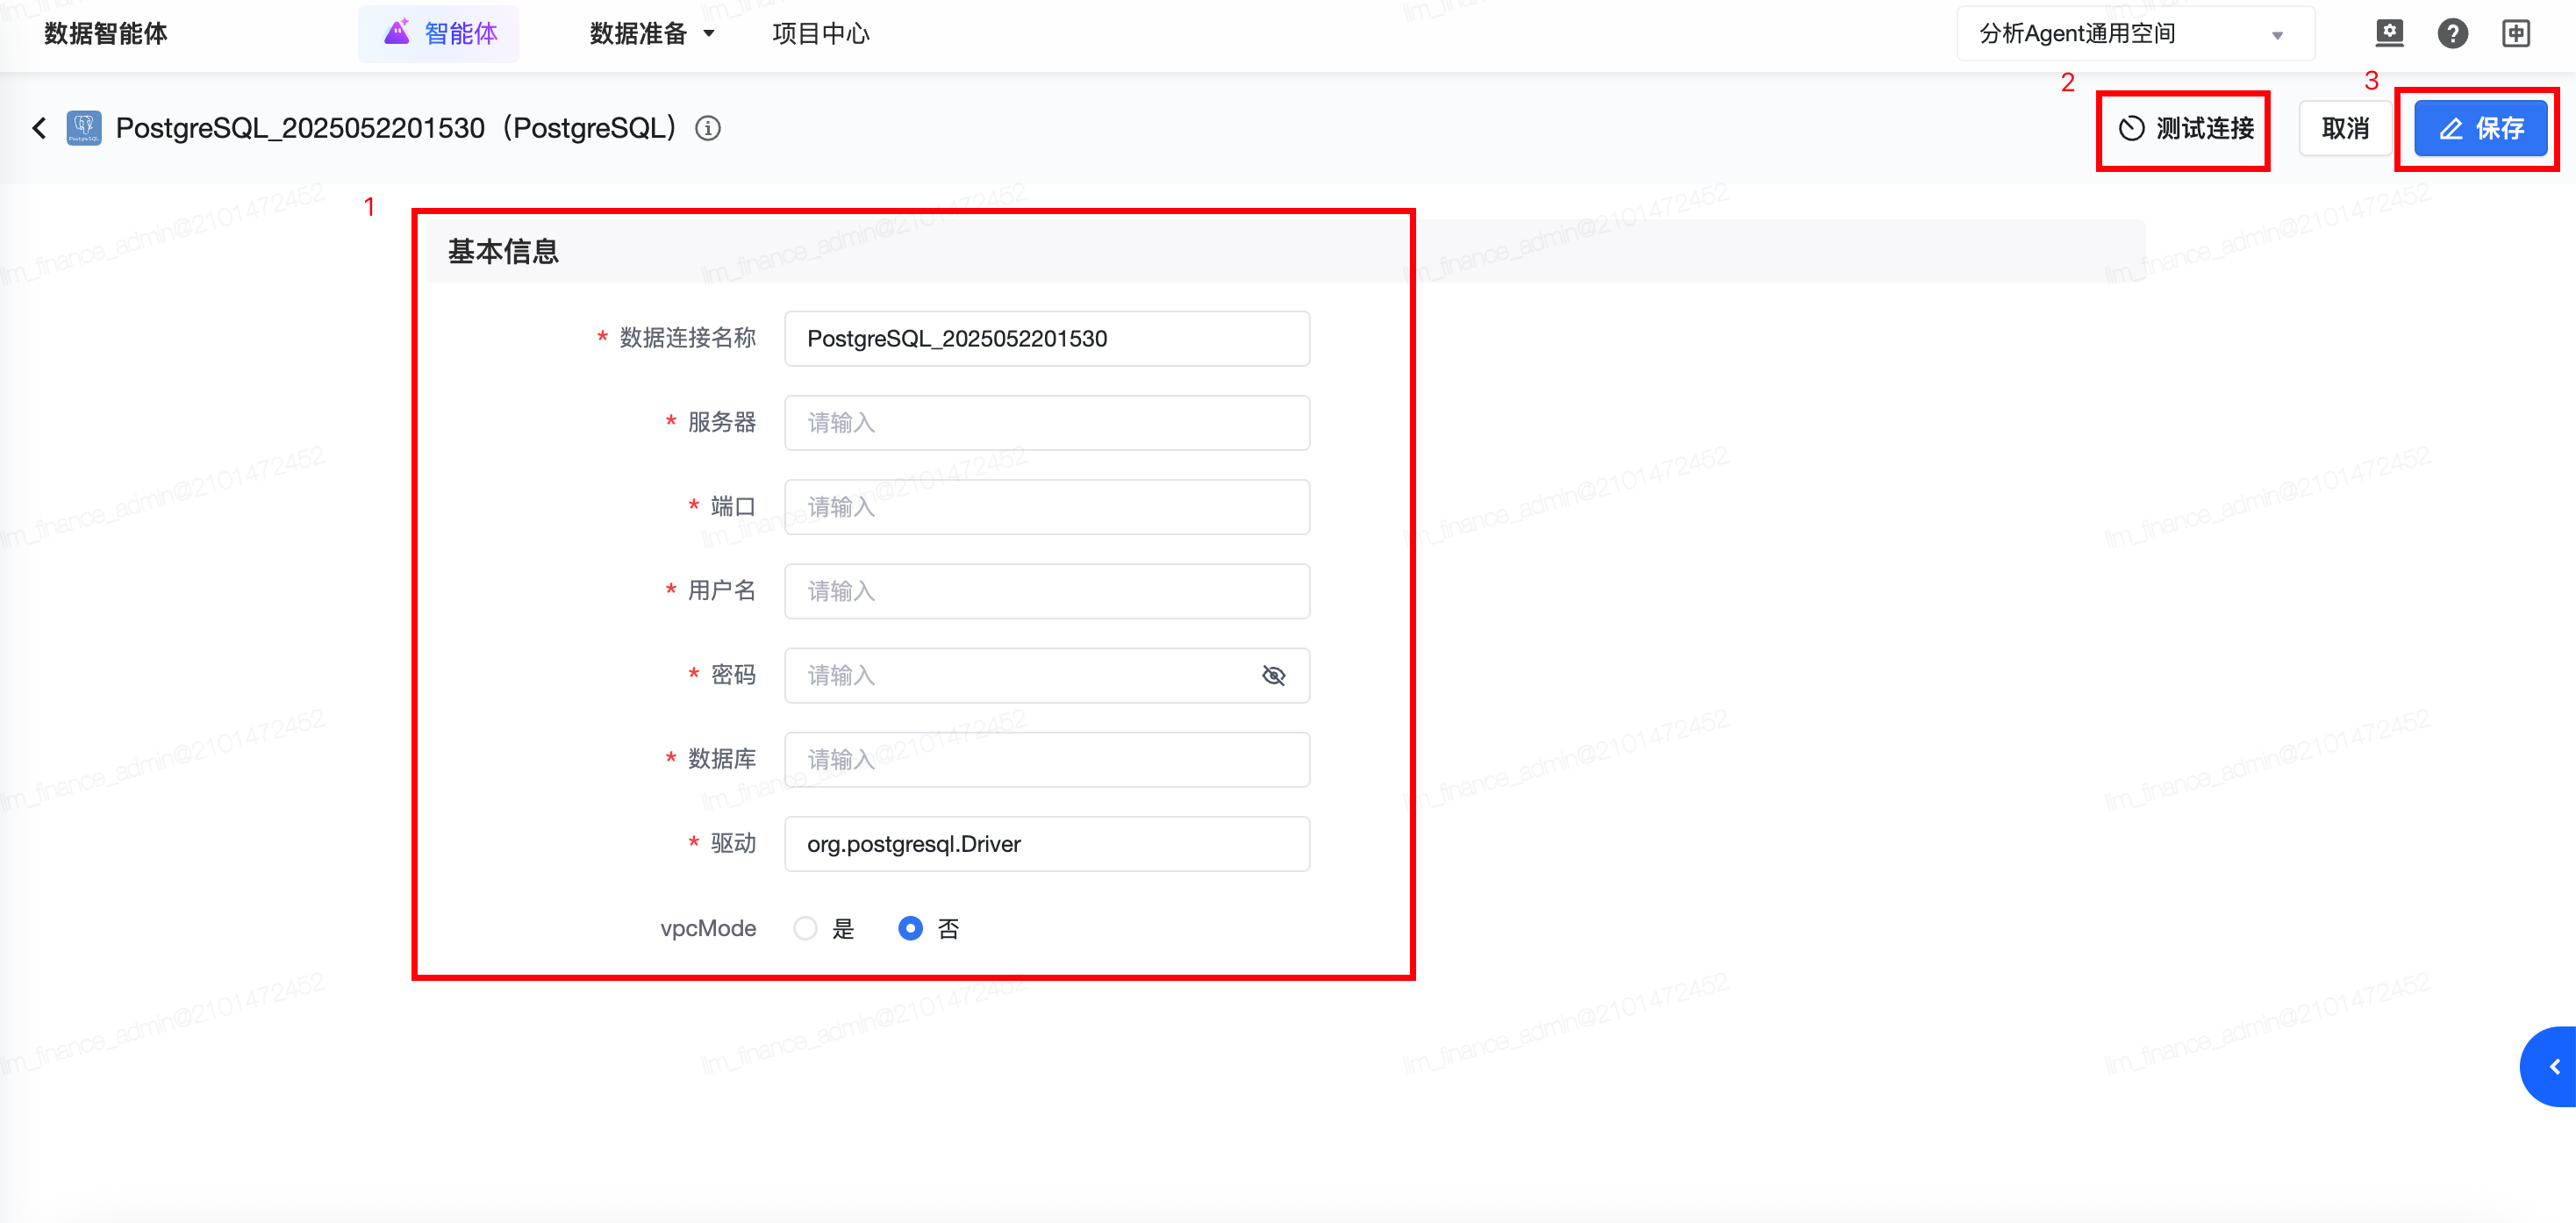Screen dimensions: 2576x1223
Task: Open the help question mark icon
Action: coord(2452,33)
